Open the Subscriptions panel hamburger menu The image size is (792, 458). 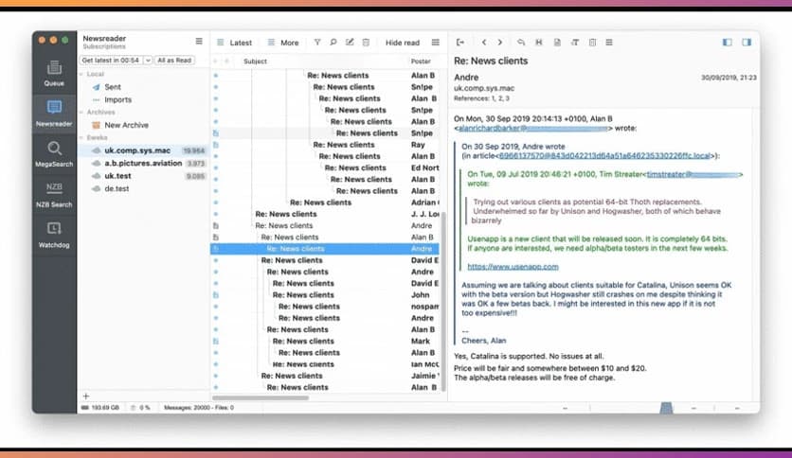pos(199,42)
